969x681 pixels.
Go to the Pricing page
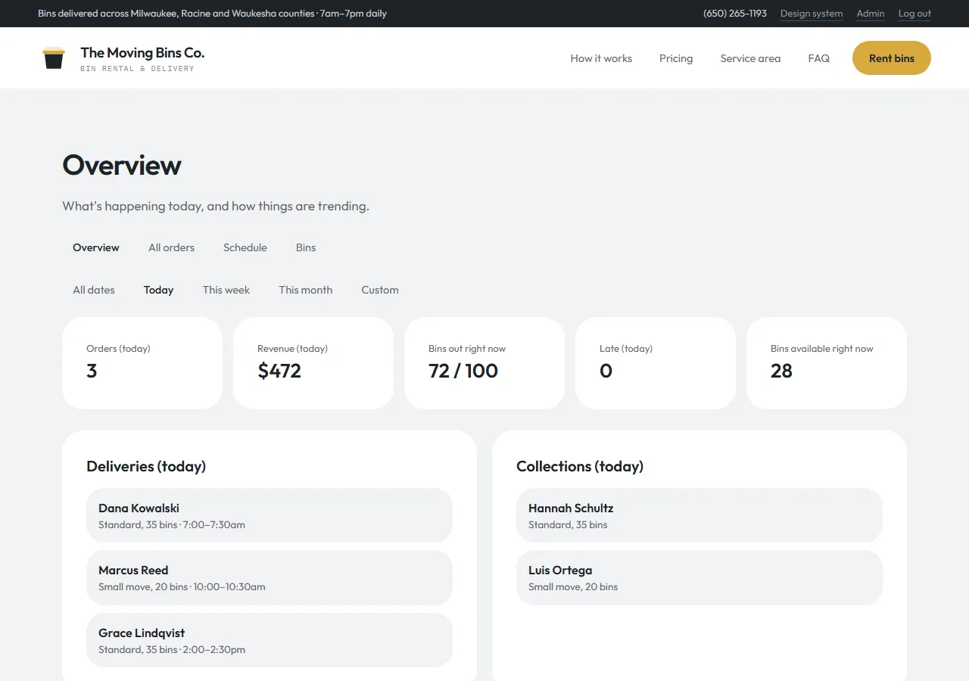click(676, 58)
